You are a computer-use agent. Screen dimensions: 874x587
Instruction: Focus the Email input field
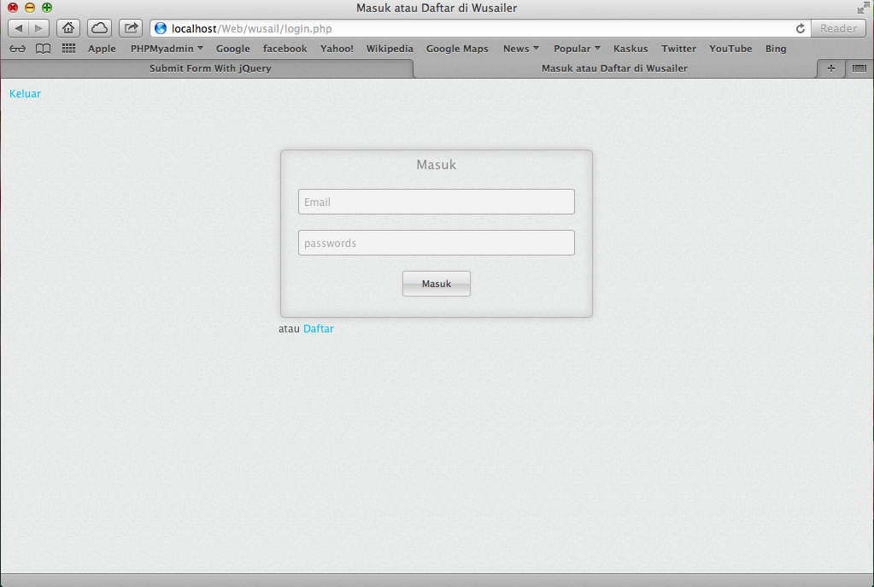pos(437,202)
